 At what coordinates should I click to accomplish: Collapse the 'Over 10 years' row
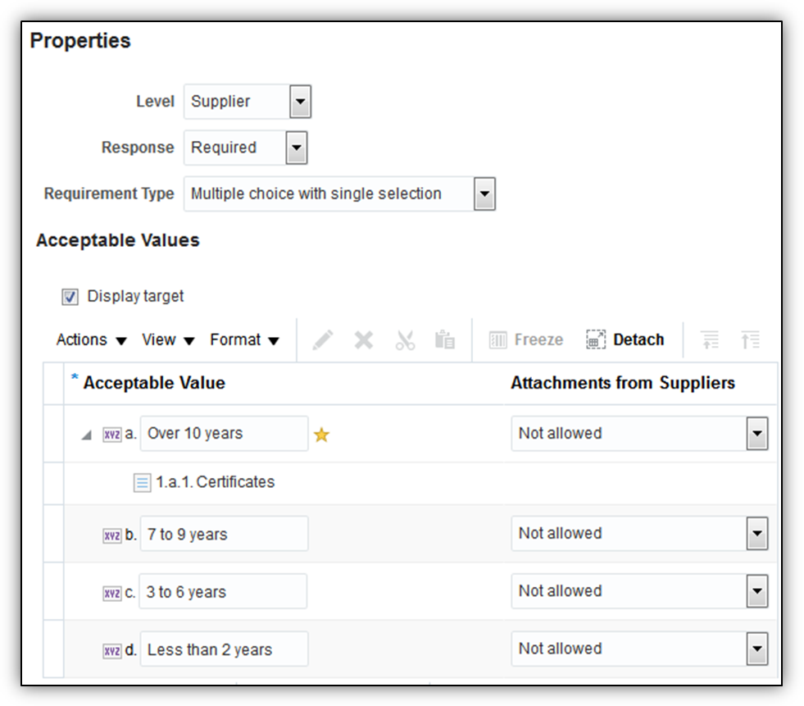pos(86,435)
